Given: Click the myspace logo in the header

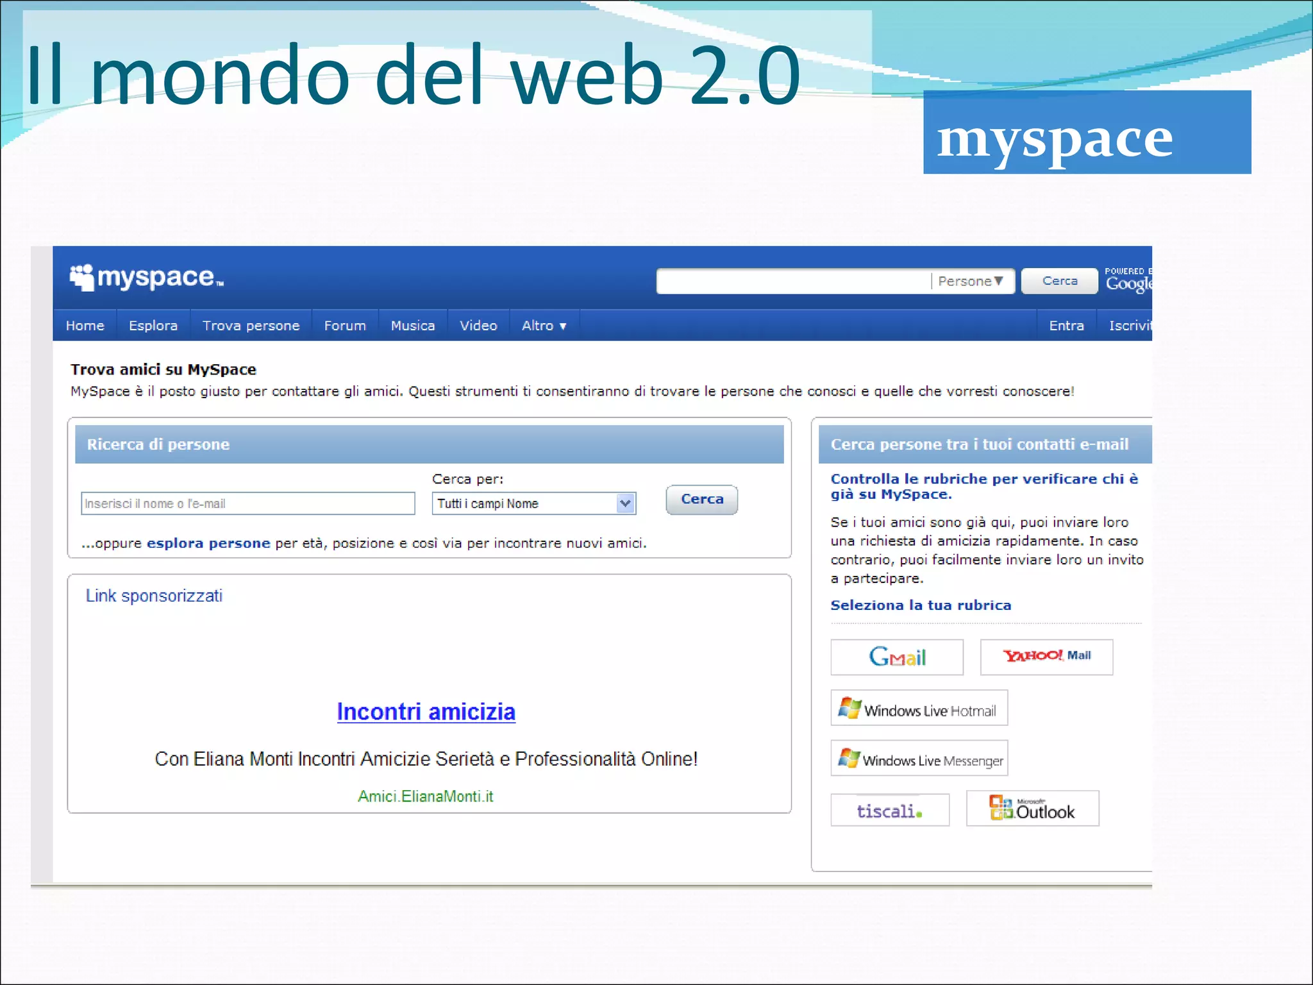Looking at the screenshot, I should [x=147, y=278].
